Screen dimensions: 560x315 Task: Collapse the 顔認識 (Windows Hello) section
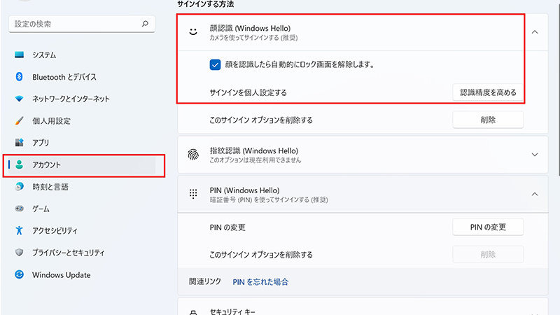click(535, 32)
